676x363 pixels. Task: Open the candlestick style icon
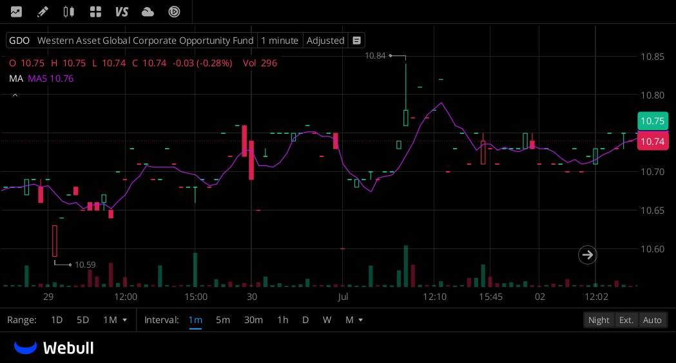tap(69, 12)
